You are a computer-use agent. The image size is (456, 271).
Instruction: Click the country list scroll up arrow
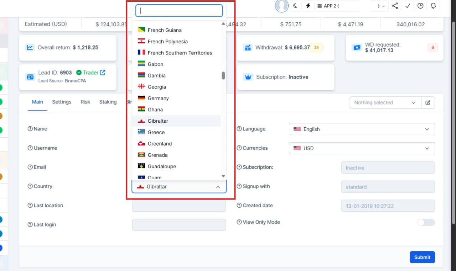tap(223, 24)
